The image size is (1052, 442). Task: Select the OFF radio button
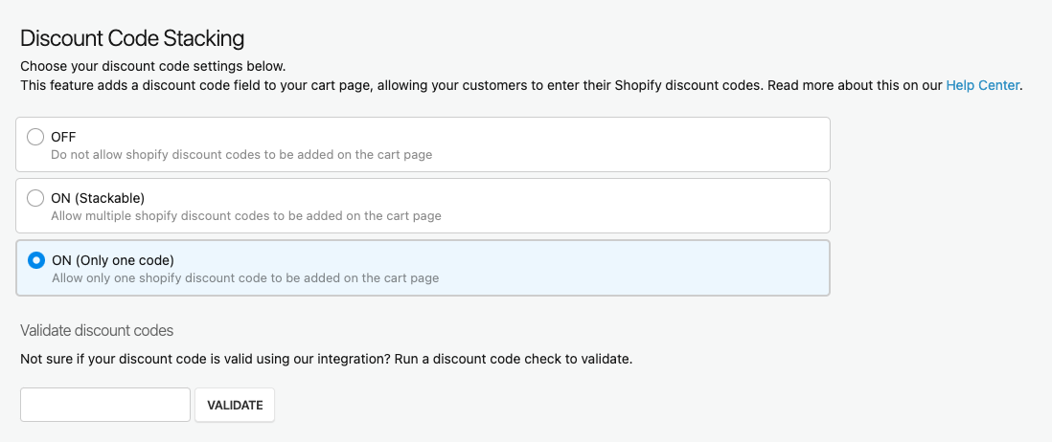(34, 138)
